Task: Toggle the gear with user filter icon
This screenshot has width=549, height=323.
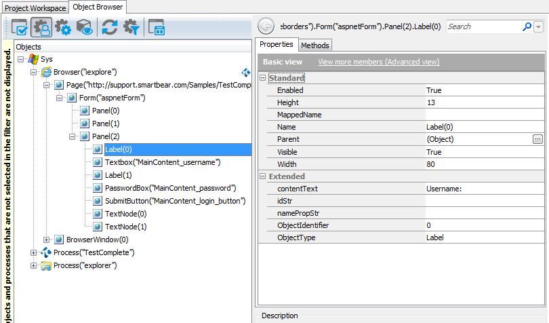Action: click(42, 27)
